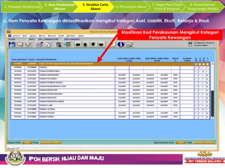Open the Record menu
Image resolution: width=225 pixels, height=168 pixels.
(x=52, y=36)
